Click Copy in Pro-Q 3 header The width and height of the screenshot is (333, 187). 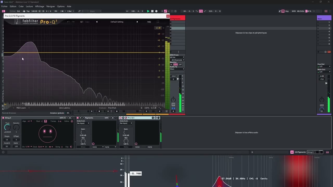pos(87,22)
